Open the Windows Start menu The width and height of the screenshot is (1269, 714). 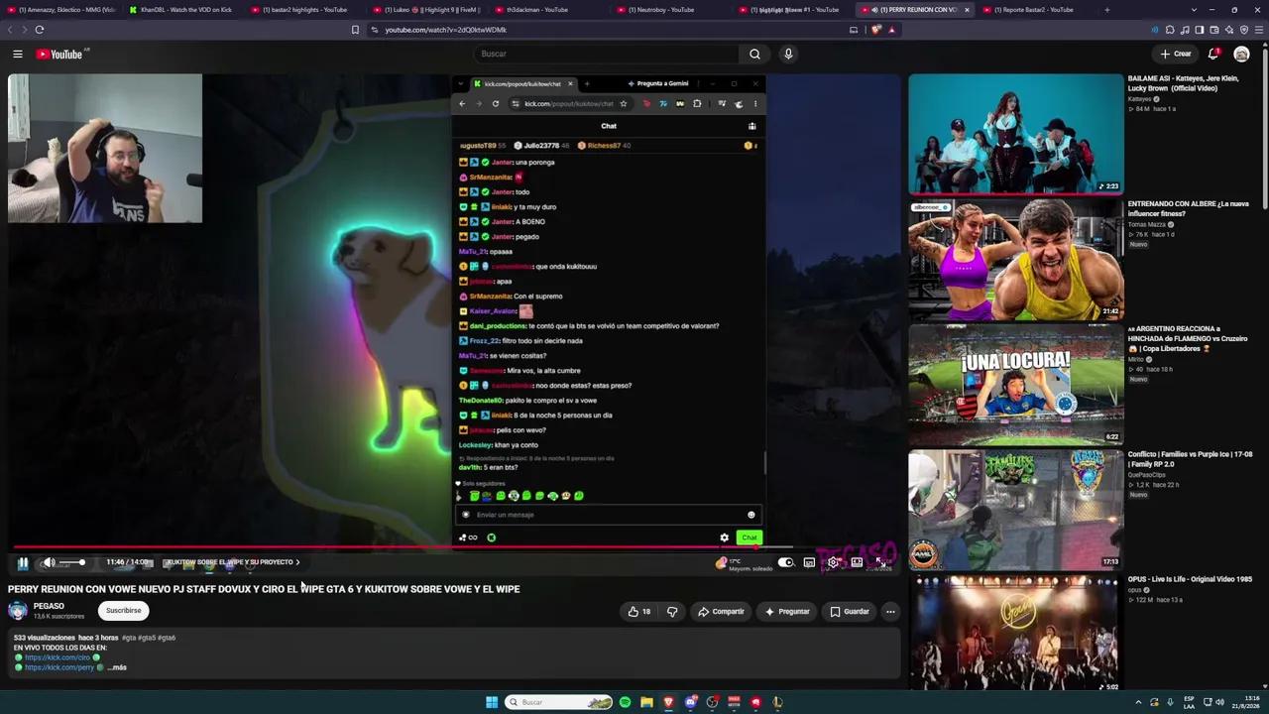click(x=492, y=702)
